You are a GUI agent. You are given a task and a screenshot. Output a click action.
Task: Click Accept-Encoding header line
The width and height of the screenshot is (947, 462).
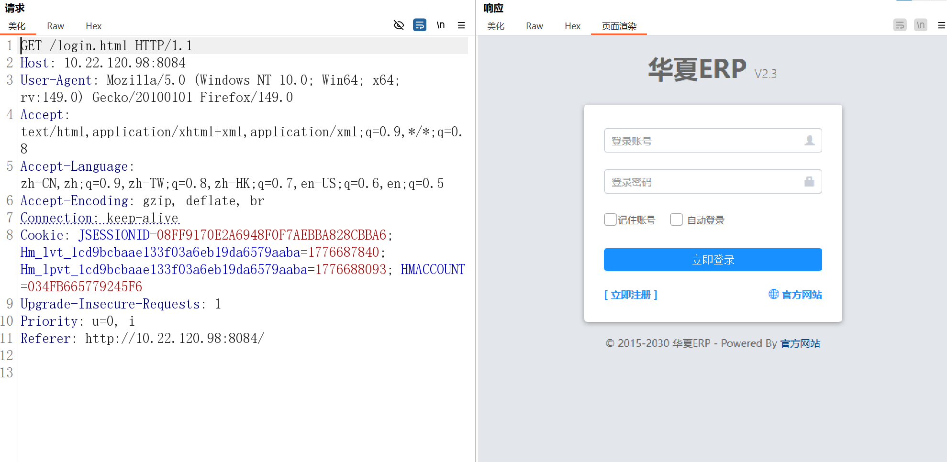pyautogui.click(x=142, y=200)
